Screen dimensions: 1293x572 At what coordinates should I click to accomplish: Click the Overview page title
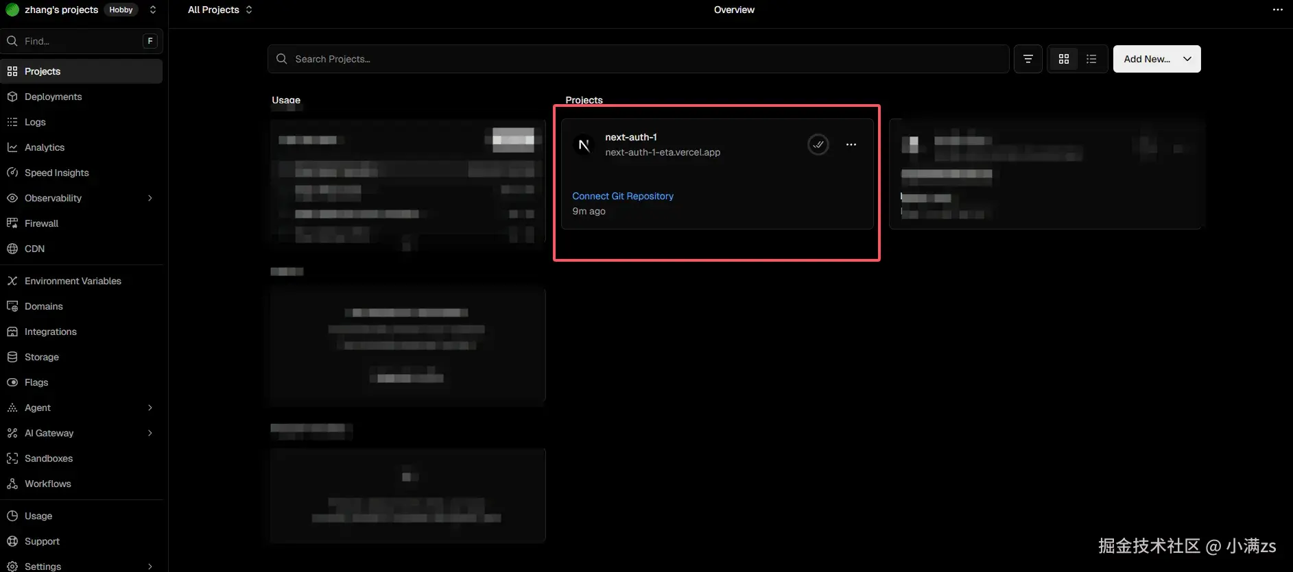[x=734, y=10]
